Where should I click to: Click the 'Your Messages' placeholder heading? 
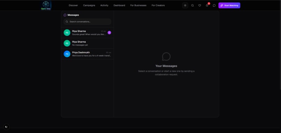(x=166, y=66)
